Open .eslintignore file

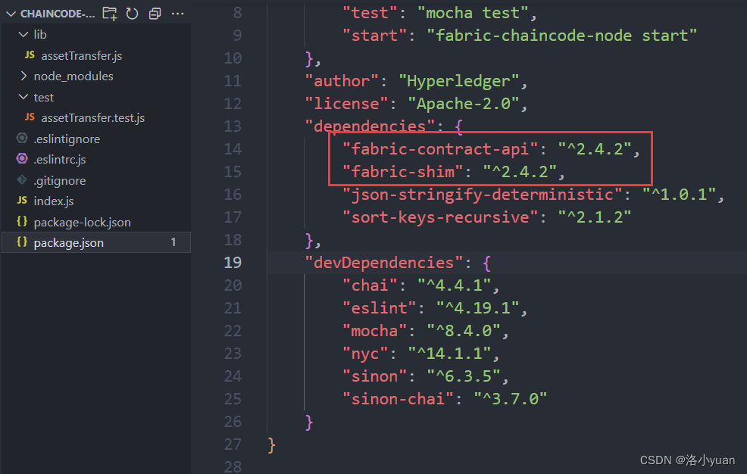pyautogui.click(x=67, y=139)
